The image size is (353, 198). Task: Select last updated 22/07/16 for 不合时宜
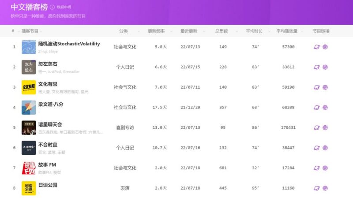tap(190, 148)
